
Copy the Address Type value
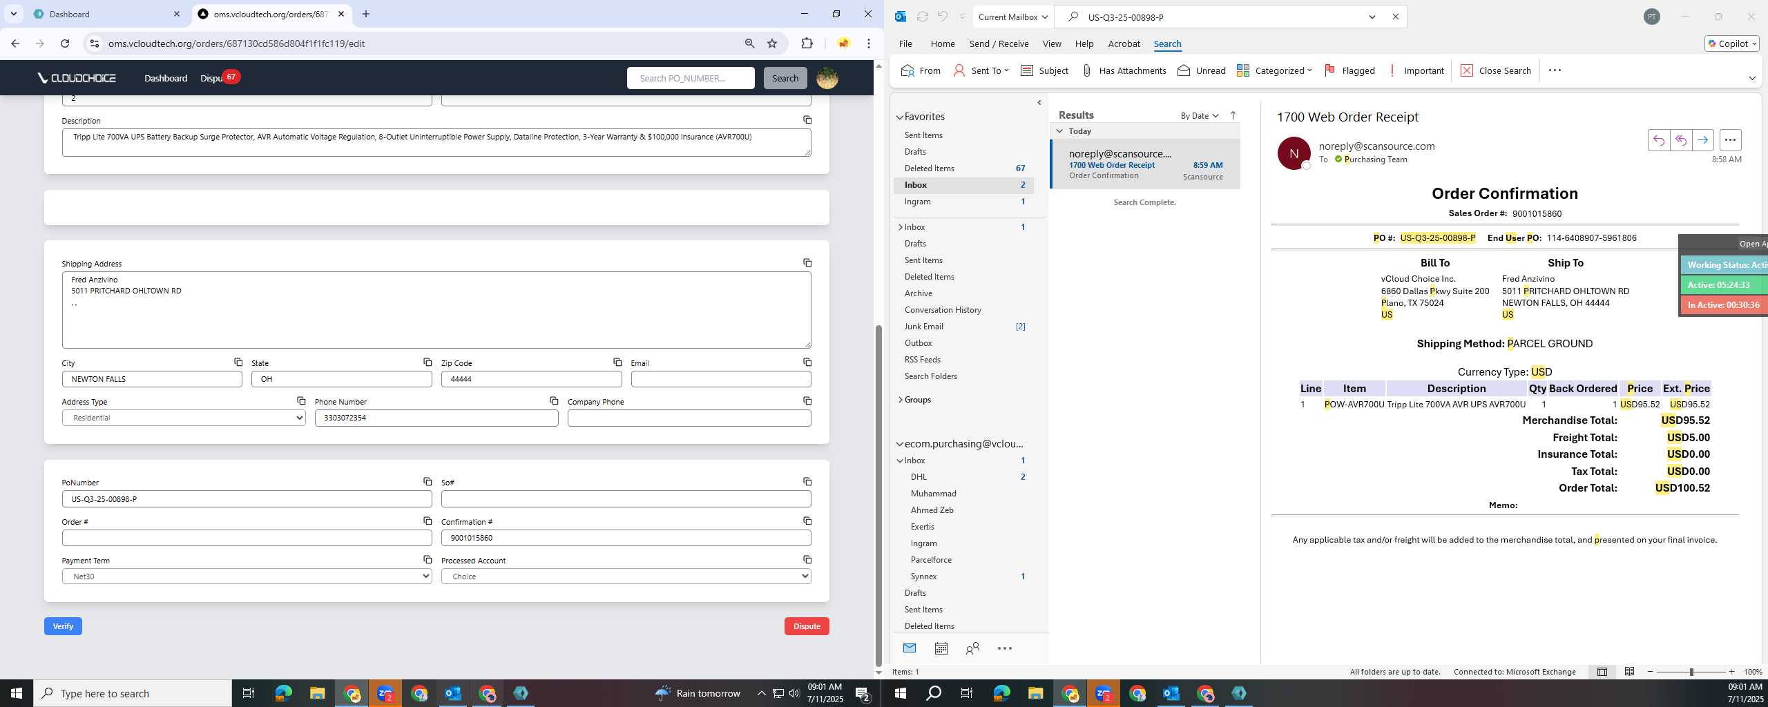301,401
